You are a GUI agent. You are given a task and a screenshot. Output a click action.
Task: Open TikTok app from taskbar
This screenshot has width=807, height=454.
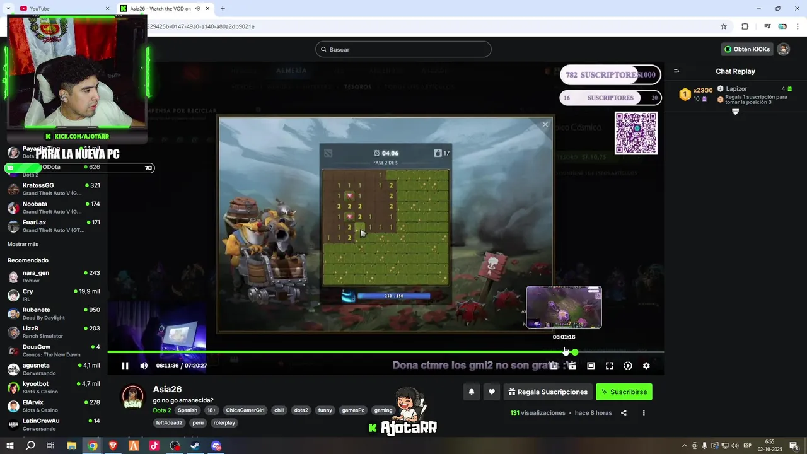(154, 446)
